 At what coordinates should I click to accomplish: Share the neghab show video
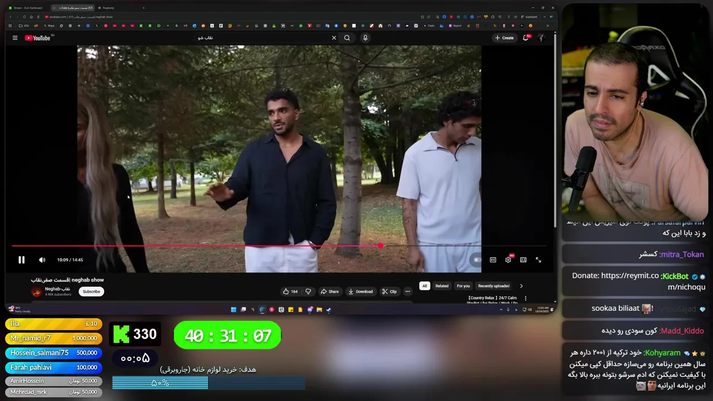point(330,291)
